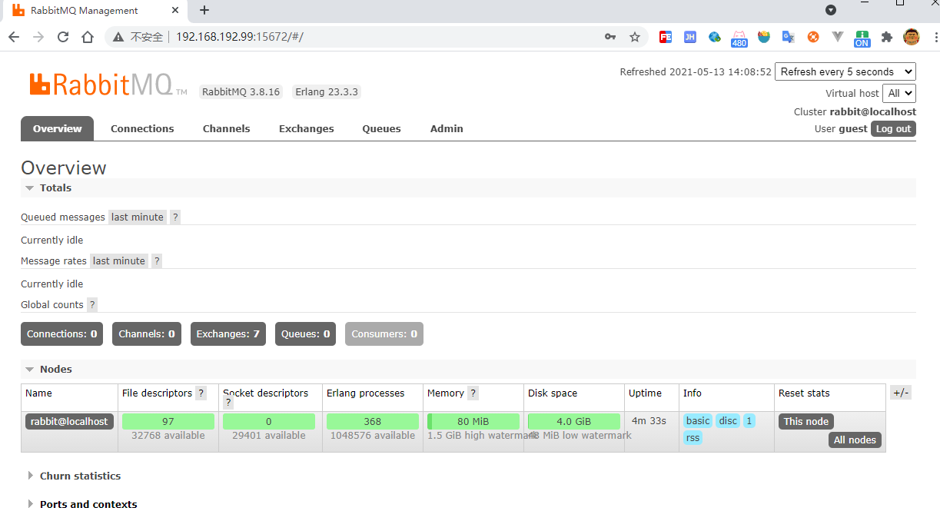Log out the guest user

coord(893,129)
